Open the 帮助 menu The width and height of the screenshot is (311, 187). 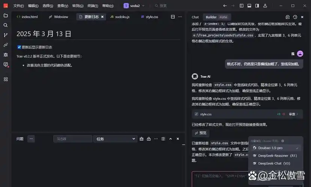click(x=108, y=6)
